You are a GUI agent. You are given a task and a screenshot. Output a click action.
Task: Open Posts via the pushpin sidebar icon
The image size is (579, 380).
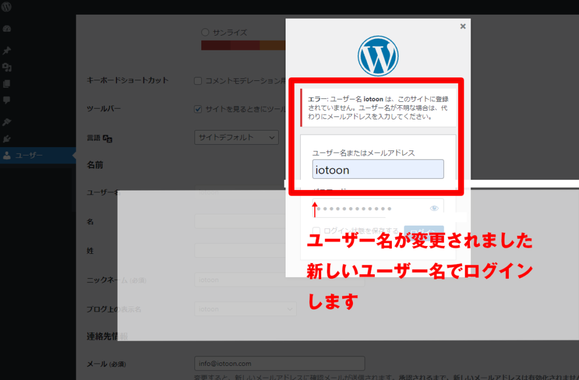tap(7, 50)
